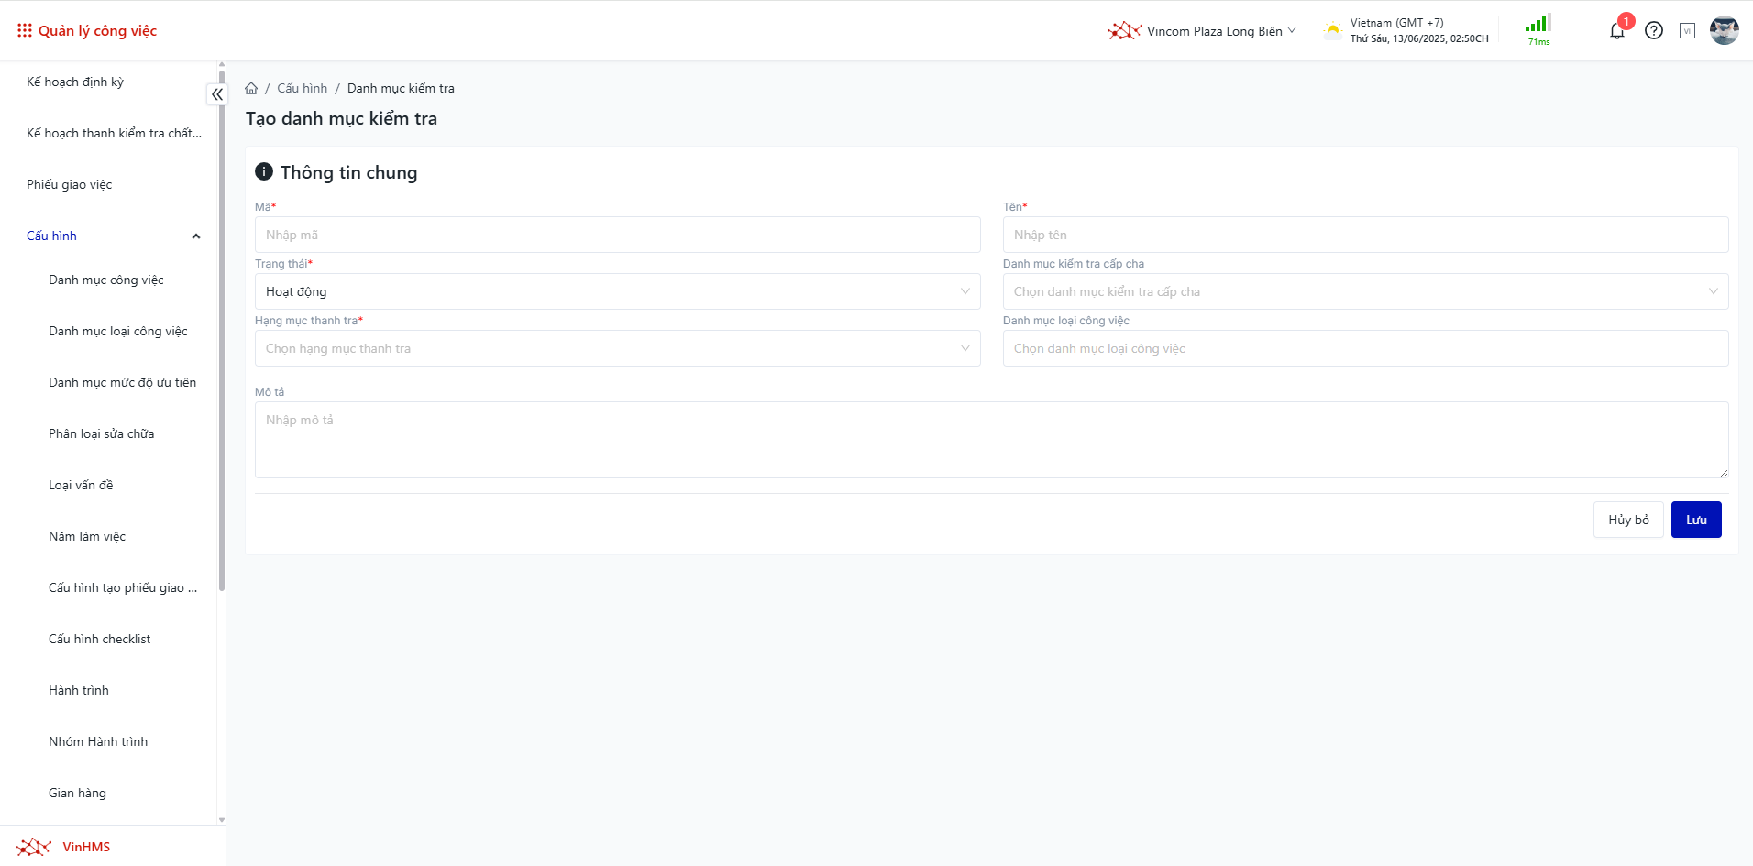
Task: Open Danh mục công việc menu item
Action: (x=106, y=280)
